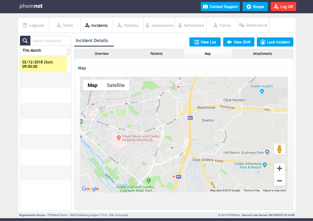313x221 pixels.
Task: Open the incident Patients sub-tab
Action: point(156,54)
